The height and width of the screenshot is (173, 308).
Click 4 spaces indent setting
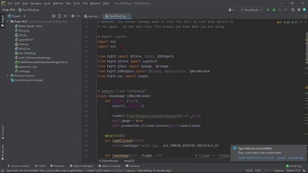click(x=278, y=171)
